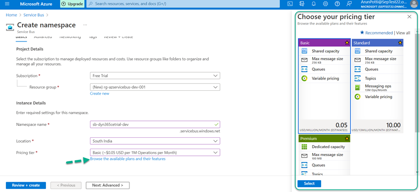Screen dimensions: 420x192
Task: Open the ellipsis menu beside Create namespace
Action: (x=85, y=25)
